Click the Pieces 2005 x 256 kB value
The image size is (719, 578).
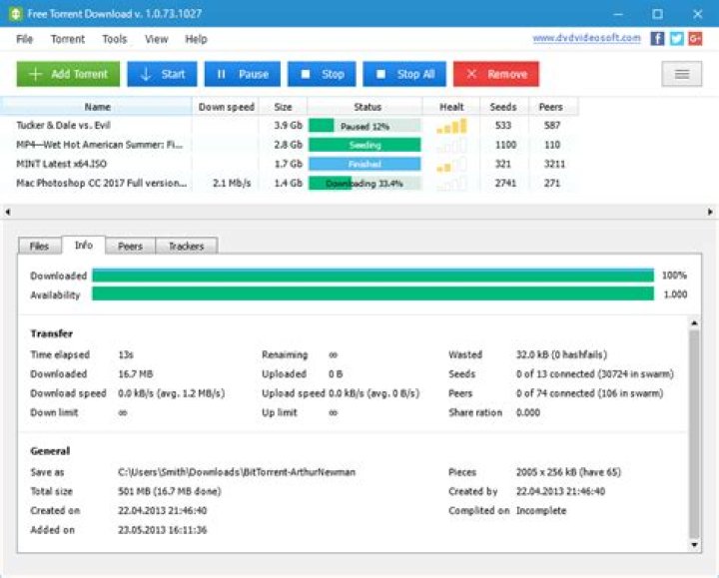568,472
